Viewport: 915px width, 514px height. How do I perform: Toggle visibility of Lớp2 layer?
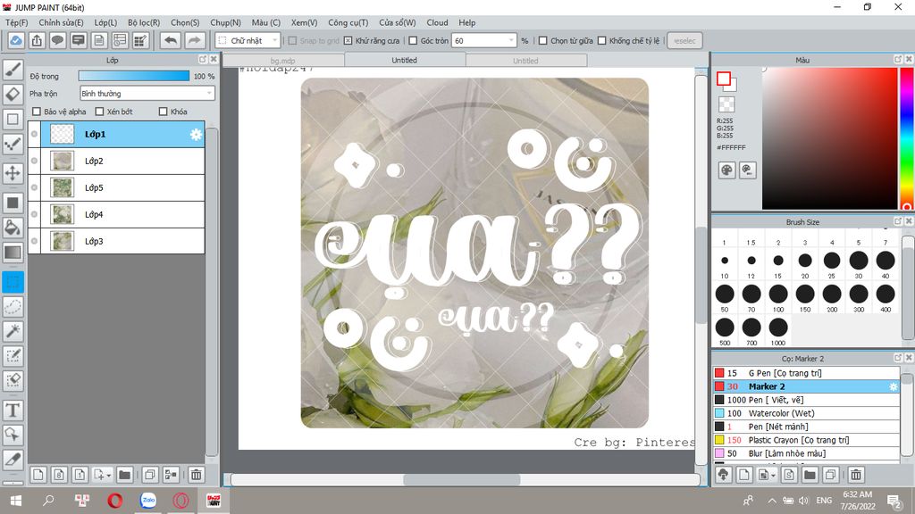tap(35, 161)
